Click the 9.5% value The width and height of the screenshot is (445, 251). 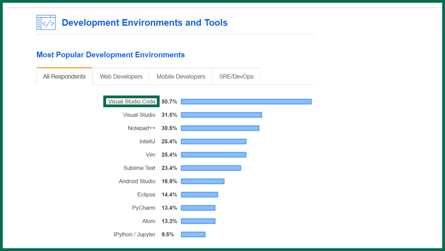click(x=168, y=234)
